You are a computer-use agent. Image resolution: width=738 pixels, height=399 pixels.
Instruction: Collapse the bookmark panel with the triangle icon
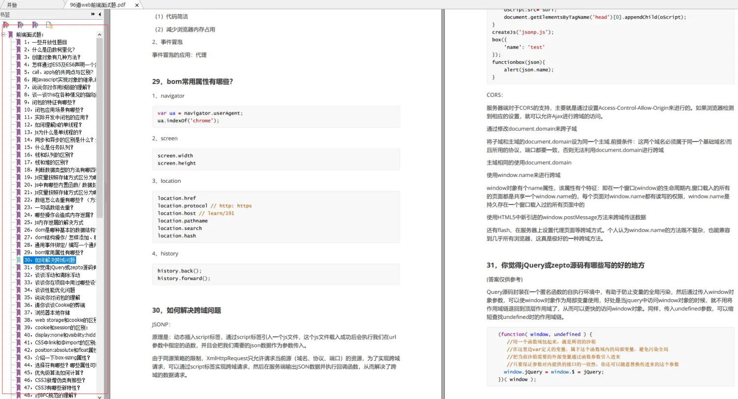[x=100, y=14]
